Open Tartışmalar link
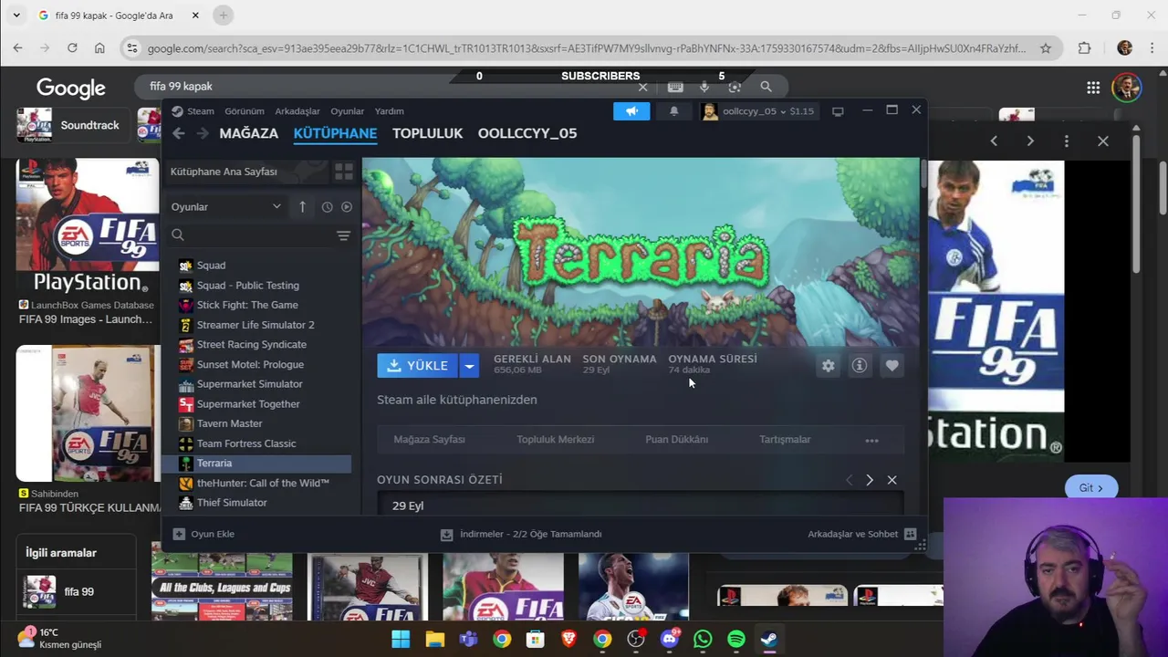 pos(785,440)
